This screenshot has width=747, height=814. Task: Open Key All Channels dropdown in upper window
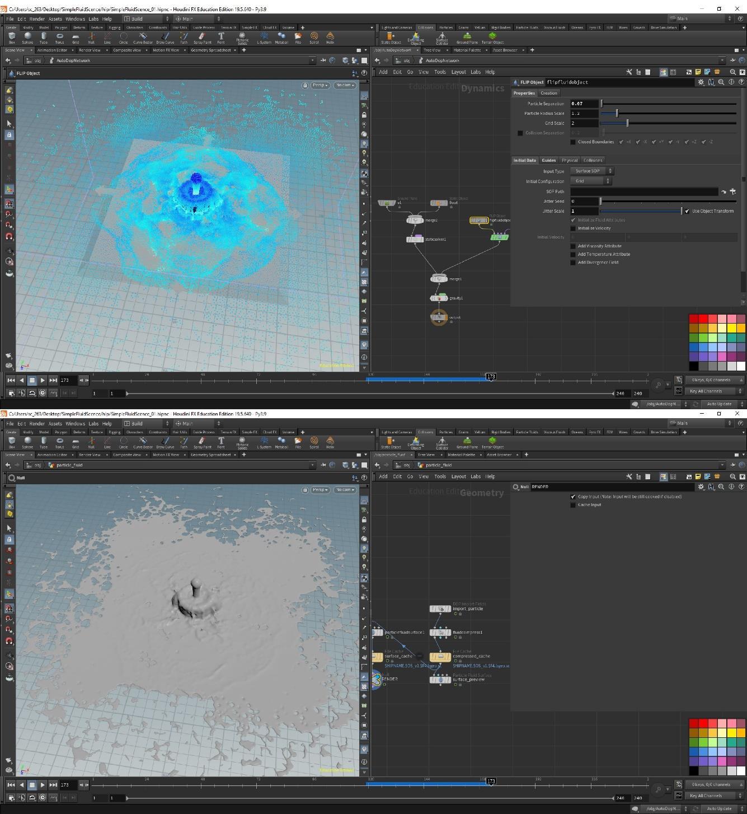(714, 391)
